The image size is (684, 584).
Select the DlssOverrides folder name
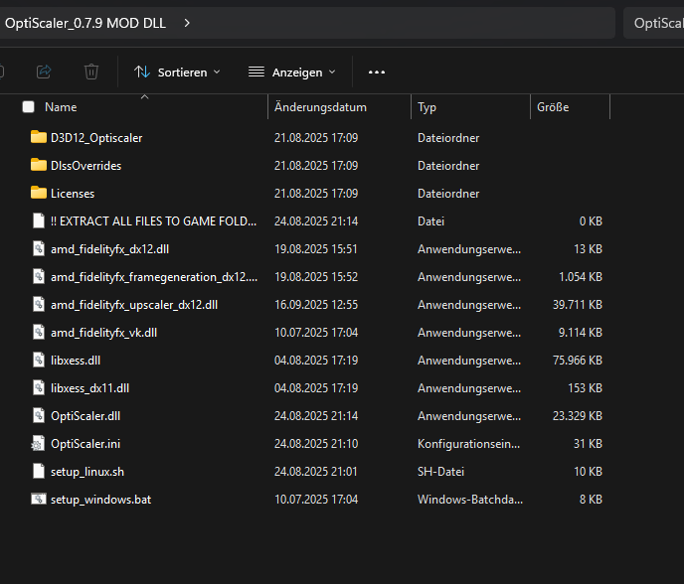click(85, 166)
